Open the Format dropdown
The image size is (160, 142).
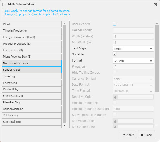tap(133, 61)
